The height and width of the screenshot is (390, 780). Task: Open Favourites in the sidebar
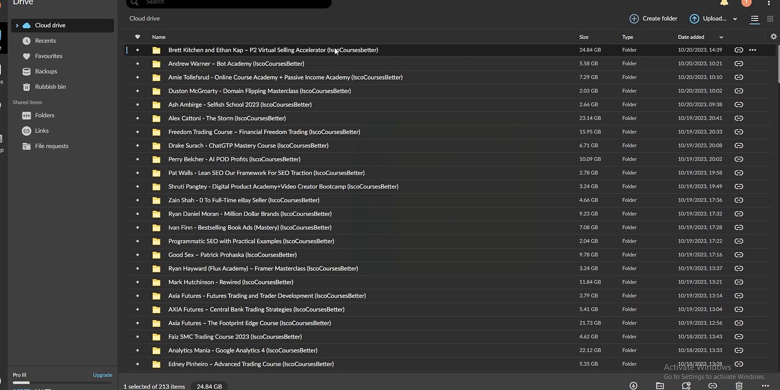(x=48, y=56)
